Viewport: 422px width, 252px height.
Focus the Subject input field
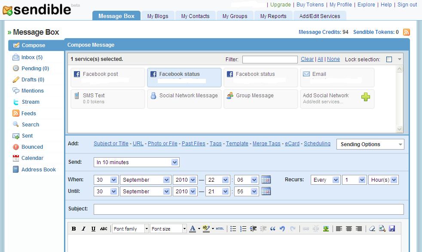[x=249, y=209]
